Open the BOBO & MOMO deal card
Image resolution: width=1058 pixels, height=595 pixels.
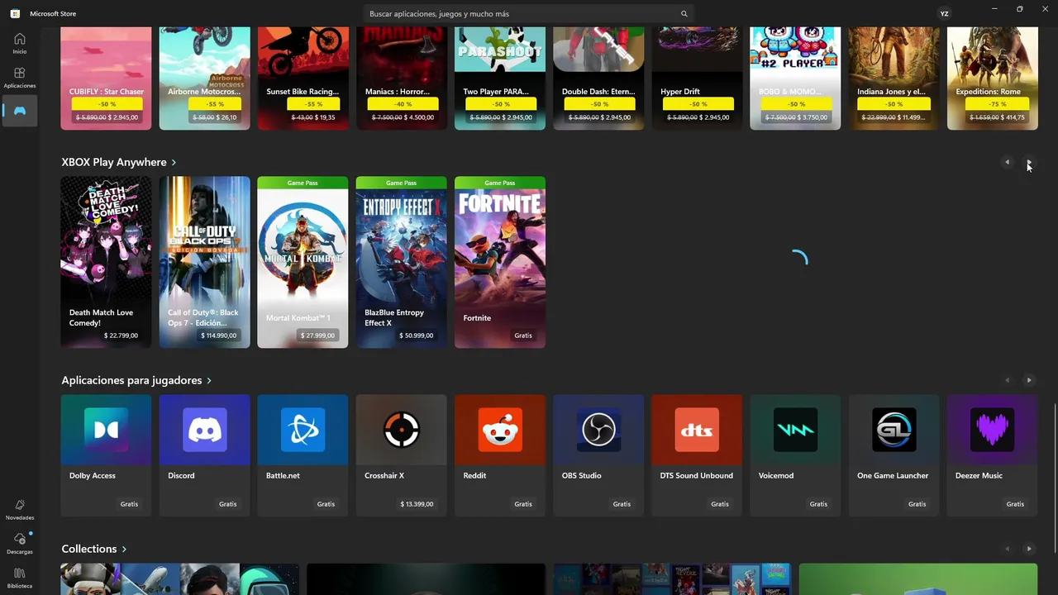[795, 79]
